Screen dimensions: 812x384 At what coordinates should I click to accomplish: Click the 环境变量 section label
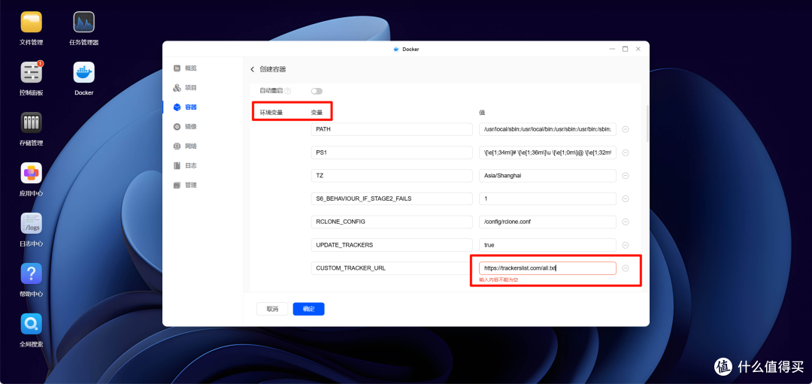[271, 112]
